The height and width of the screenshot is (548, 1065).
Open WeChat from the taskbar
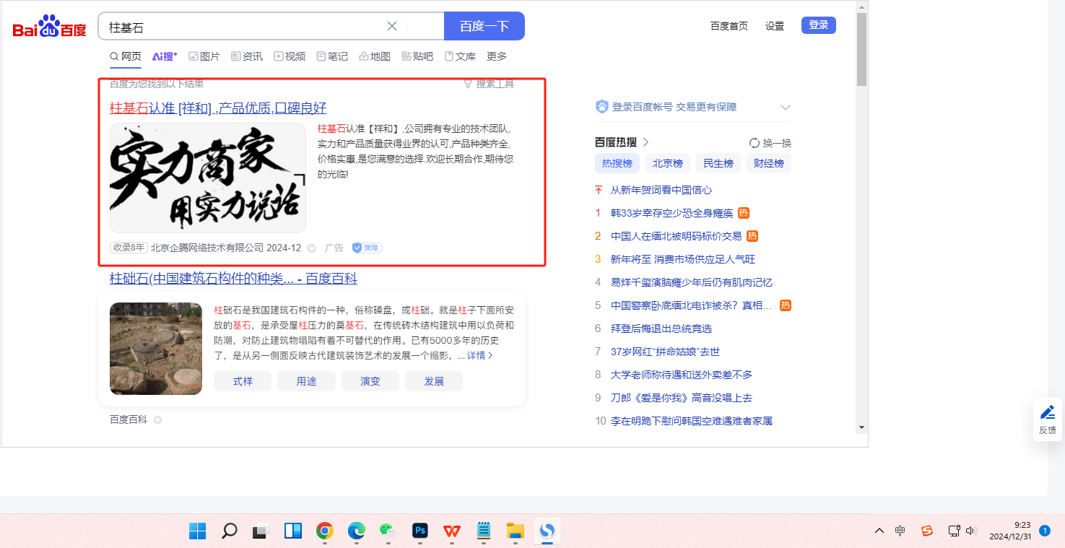click(x=388, y=531)
